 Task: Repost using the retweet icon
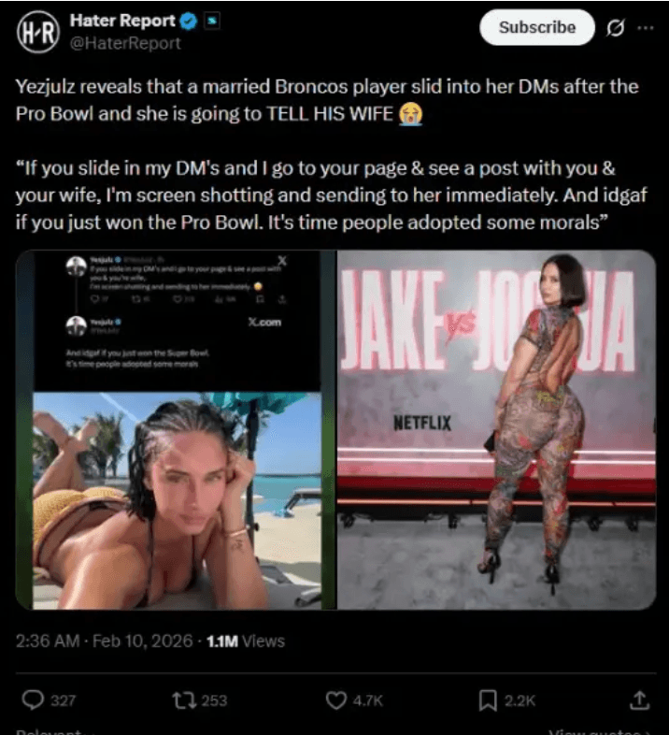coord(181,700)
